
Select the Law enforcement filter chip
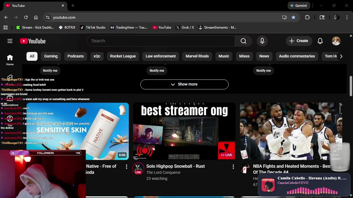tap(161, 56)
